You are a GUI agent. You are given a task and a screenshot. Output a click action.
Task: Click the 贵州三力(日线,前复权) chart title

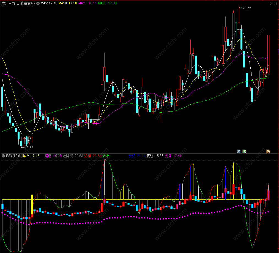pos(18,3)
